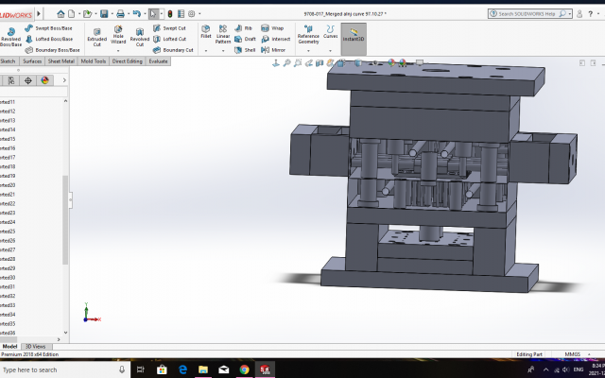The width and height of the screenshot is (605, 378).
Task: Switch to the Mold Tools tab
Action: tap(94, 61)
